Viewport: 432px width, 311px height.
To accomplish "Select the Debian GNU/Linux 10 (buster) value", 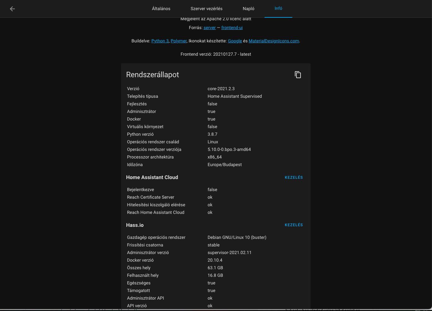I will click(237, 237).
